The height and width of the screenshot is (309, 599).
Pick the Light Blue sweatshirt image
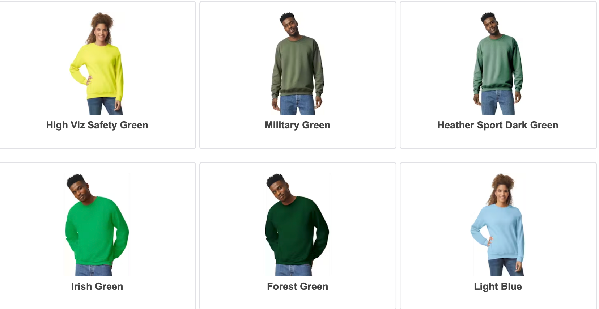point(498,225)
